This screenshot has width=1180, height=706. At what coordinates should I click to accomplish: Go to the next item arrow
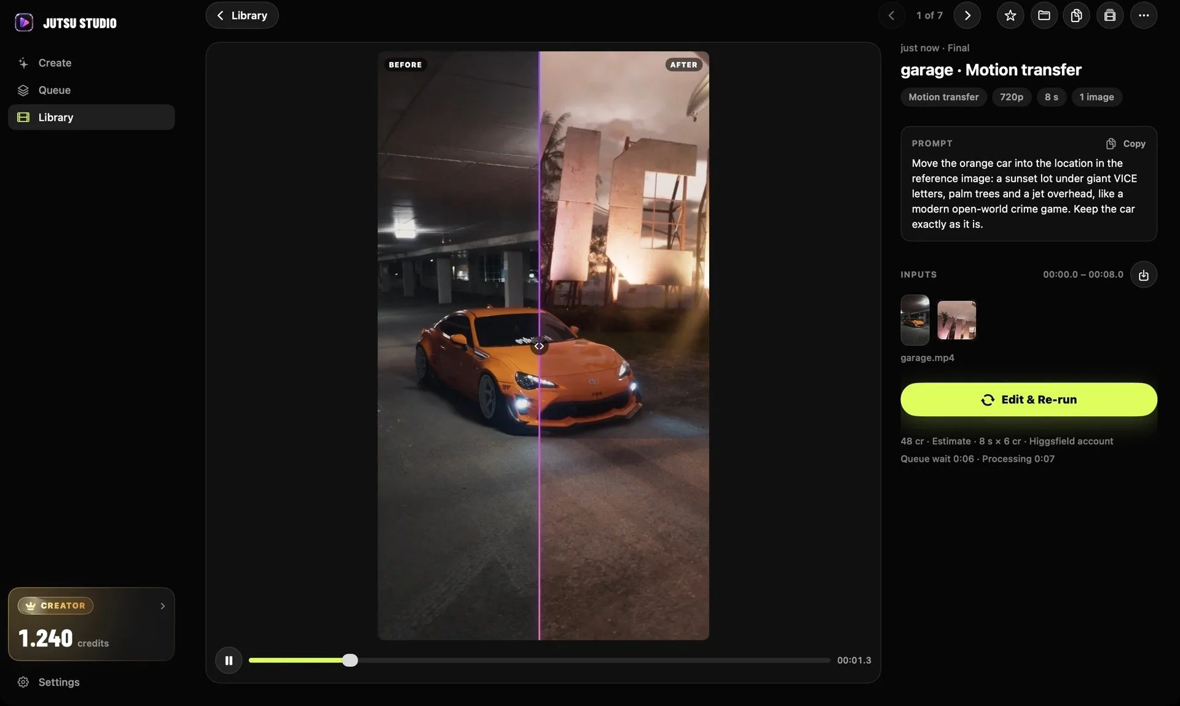[x=967, y=15]
